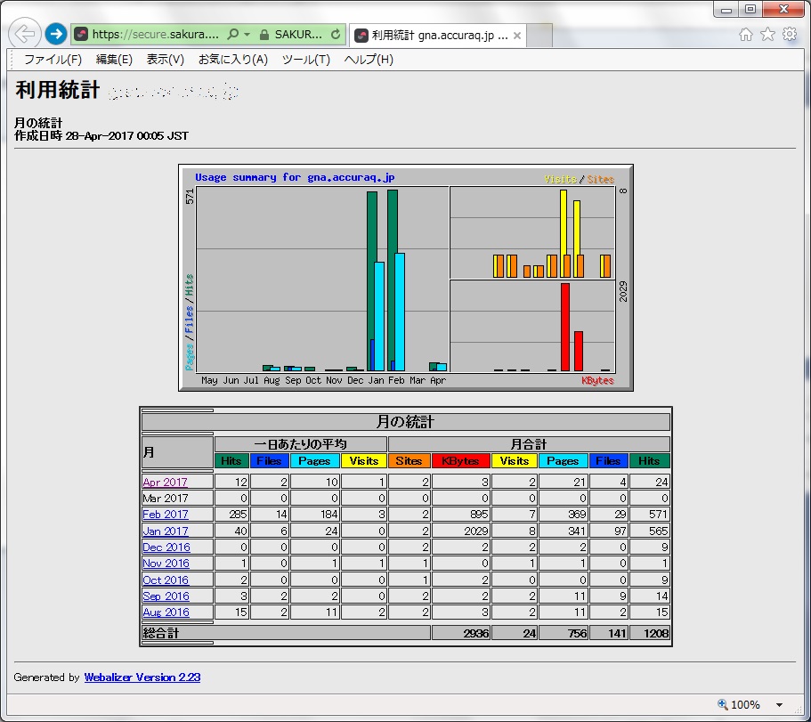Open the ファイル(F) menu
The height and width of the screenshot is (722, 811).
(x=53, y=60)
